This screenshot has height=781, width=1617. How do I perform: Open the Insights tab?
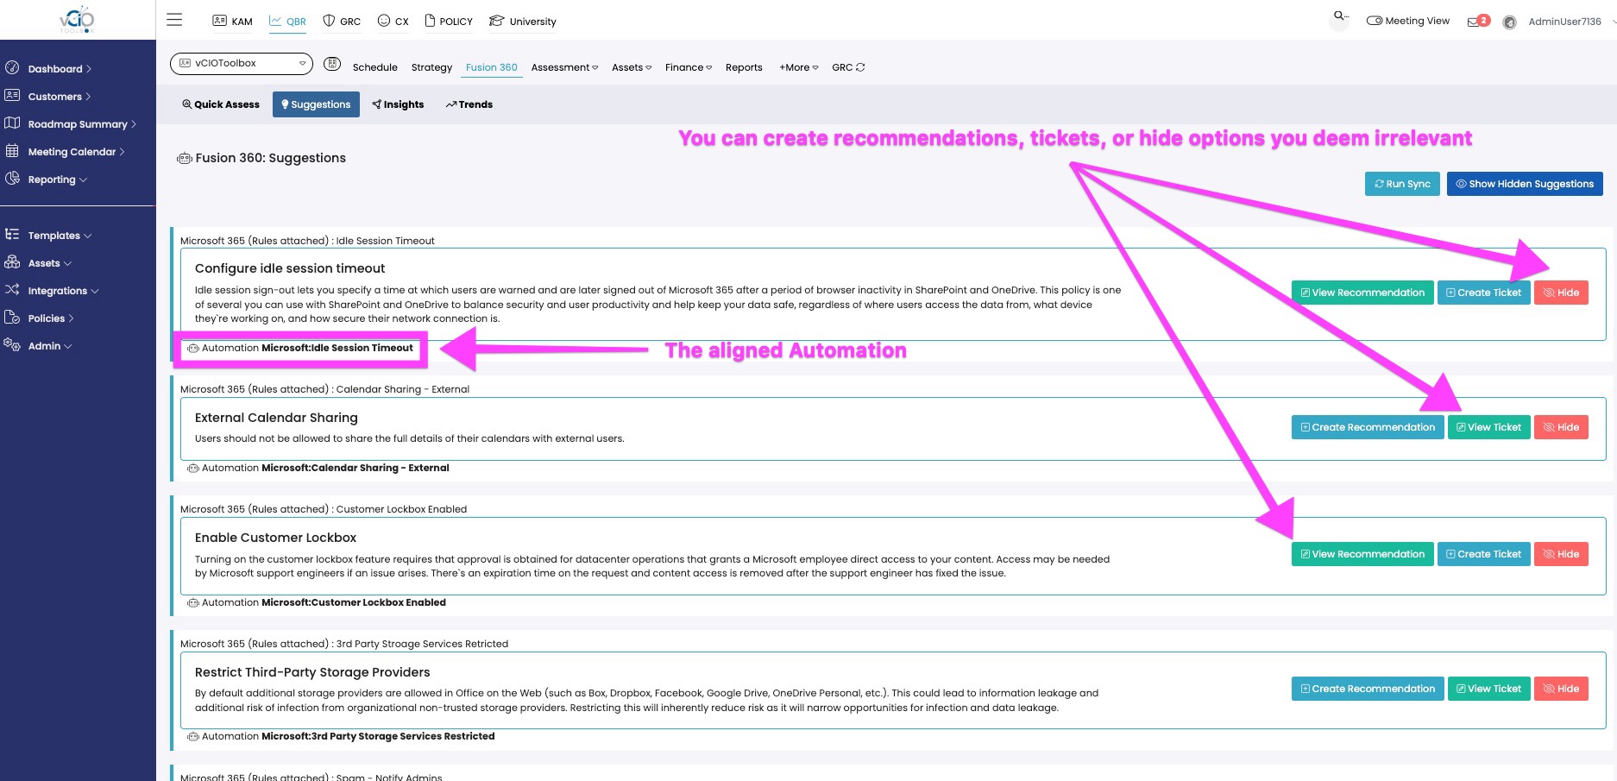pos(398,104)
